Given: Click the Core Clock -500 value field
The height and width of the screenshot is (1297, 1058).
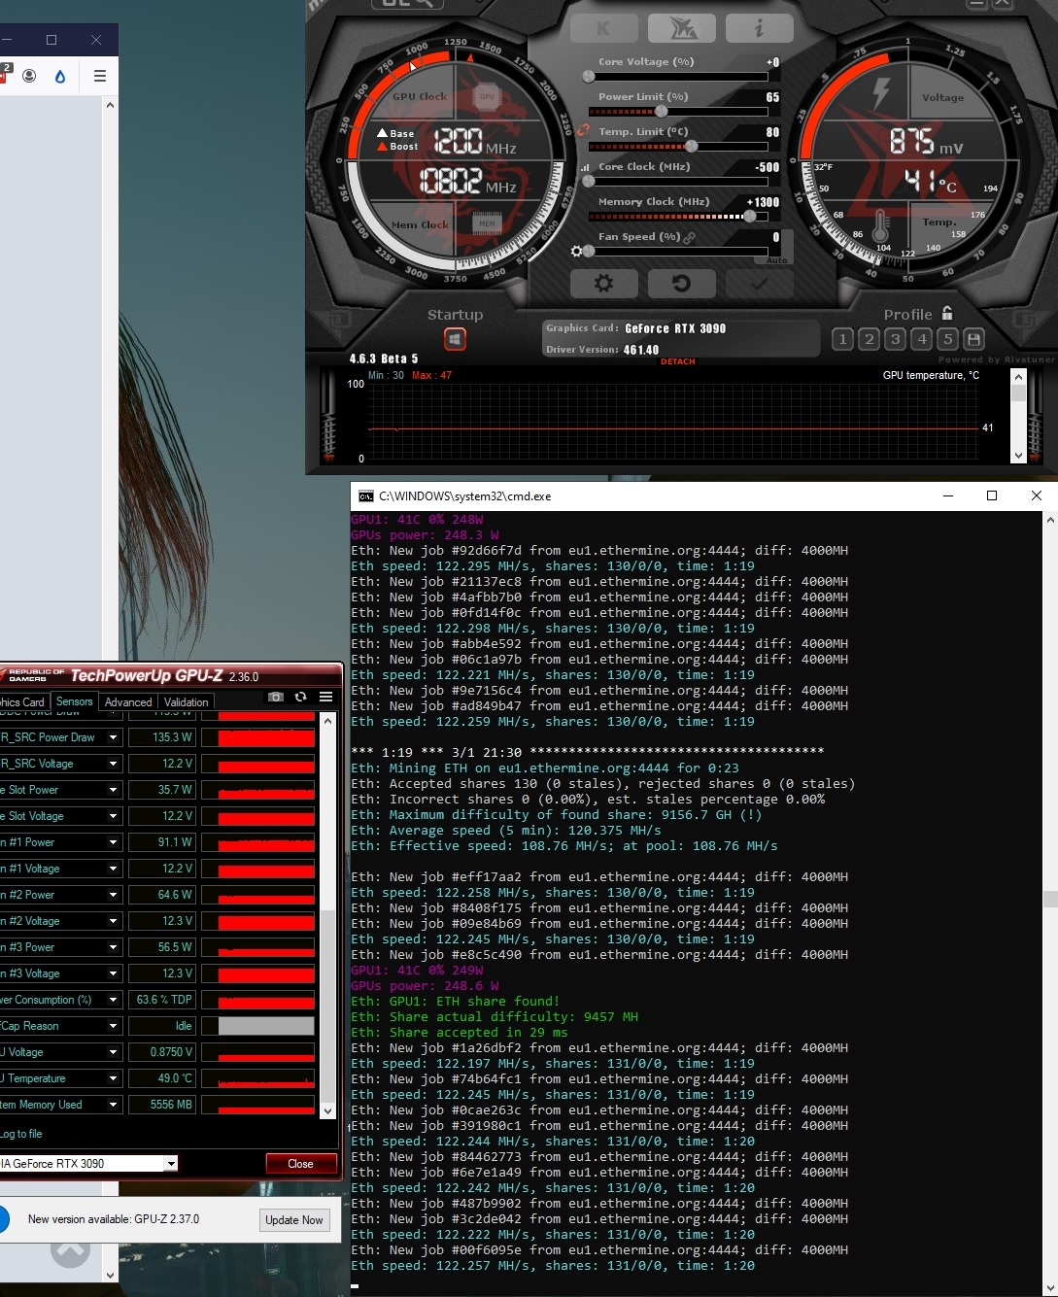Looking at the screenshot, I should click(x=767, y=167).
